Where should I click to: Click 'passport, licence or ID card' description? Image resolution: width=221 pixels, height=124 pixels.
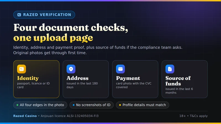[x=33, y=85]
